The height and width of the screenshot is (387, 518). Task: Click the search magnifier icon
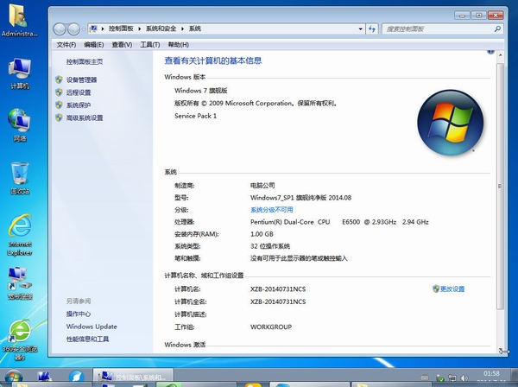(x=497, y=29)
